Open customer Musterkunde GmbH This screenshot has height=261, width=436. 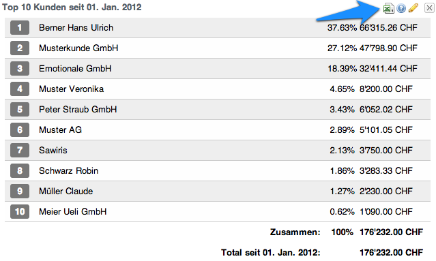(78, 48)
